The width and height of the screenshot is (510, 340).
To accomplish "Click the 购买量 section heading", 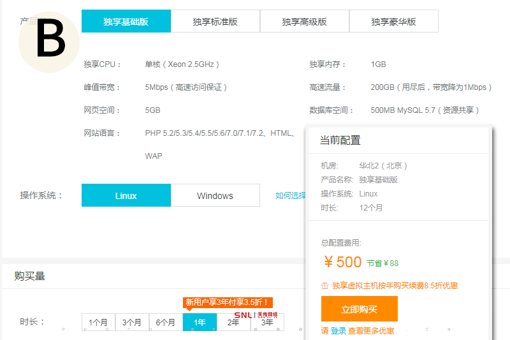I will (29, 276).
